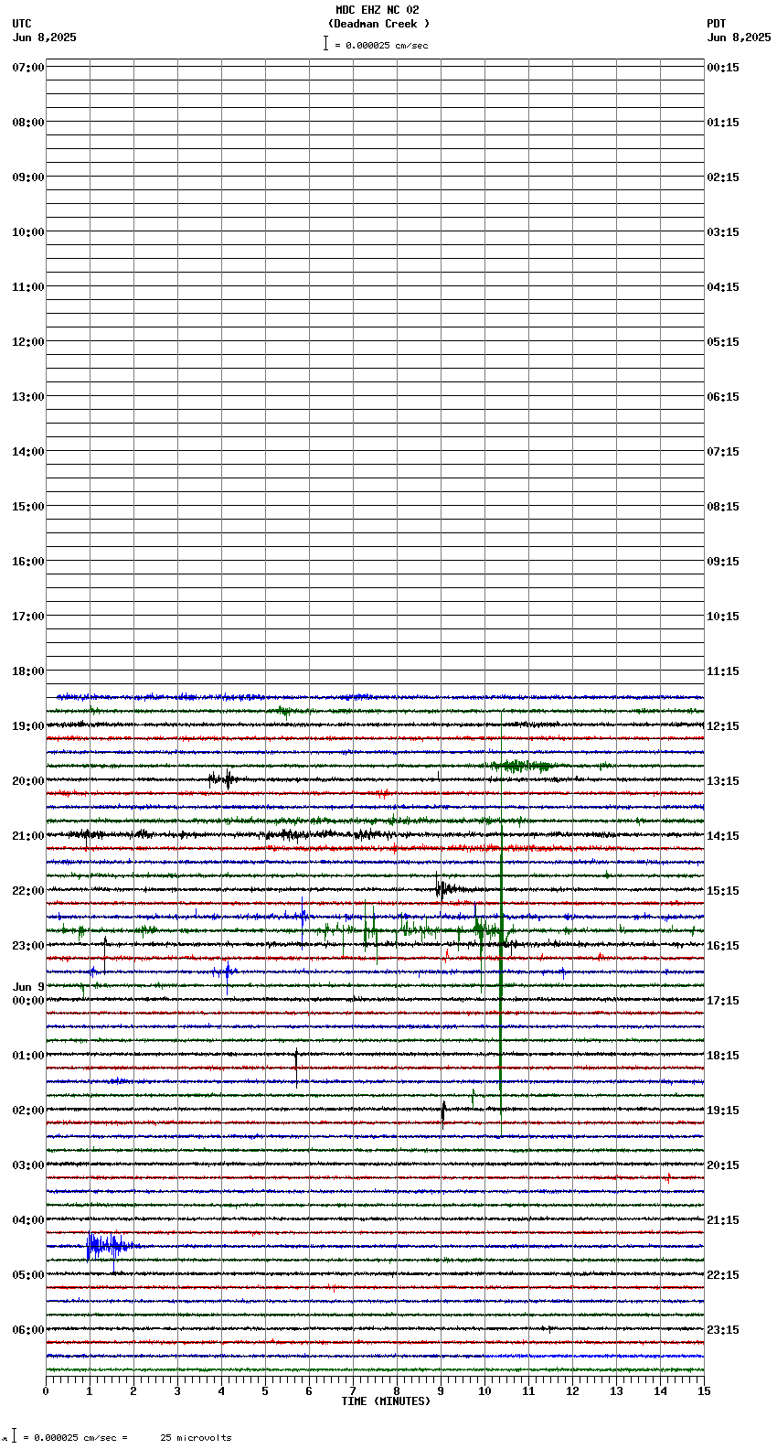Click the '02:00' UTC time label
This screenshot has width=777, height=1449.
[28, 1111]
